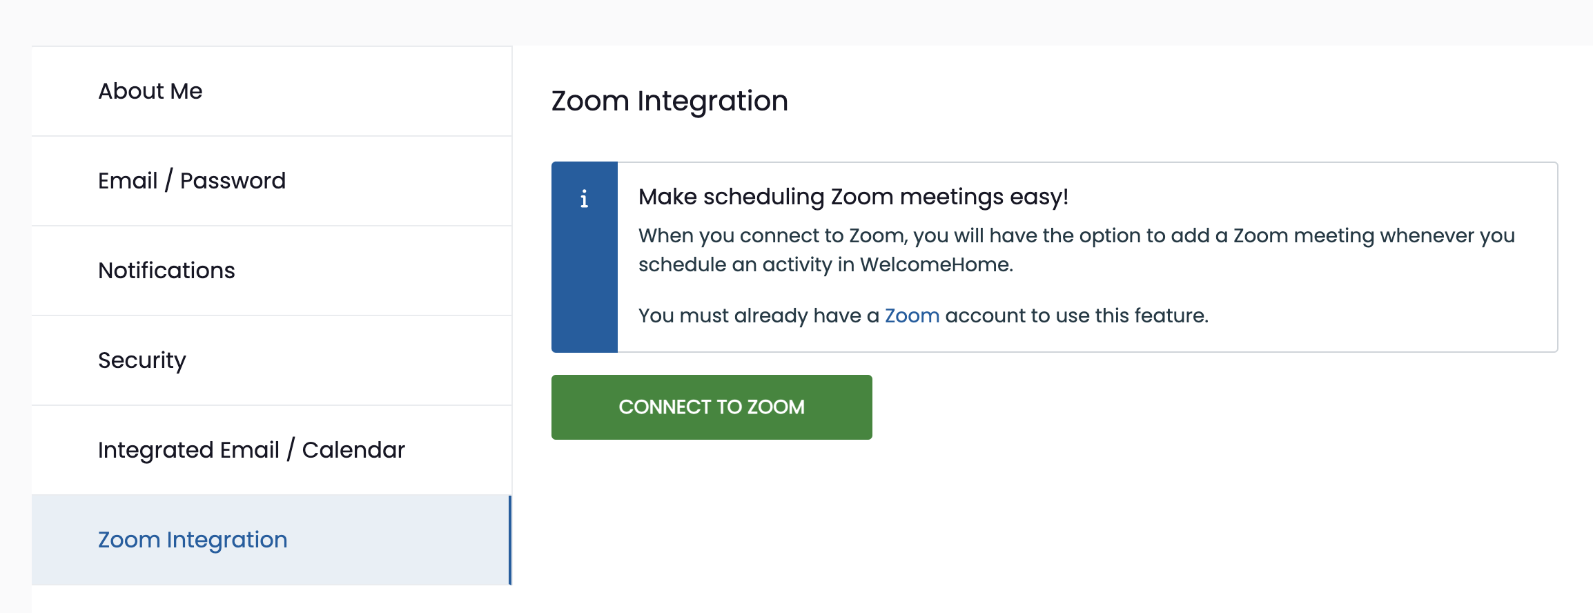Click 'You must already have a' text
Image resolution: width=1593 pixels, height=613 pixels.
tap(759, 316)
